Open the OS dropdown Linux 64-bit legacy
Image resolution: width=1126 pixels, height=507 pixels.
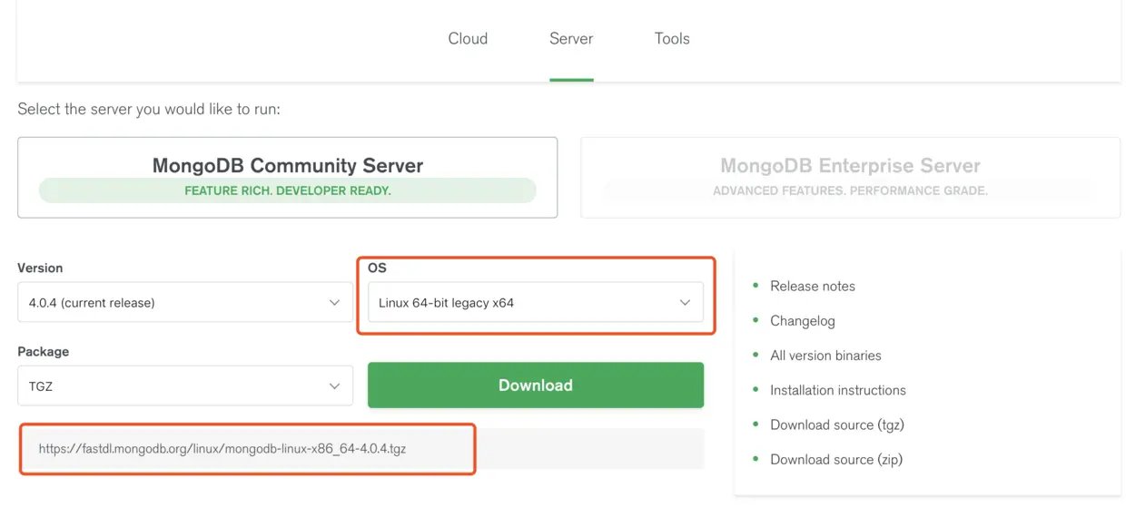(x=536, y=302)
